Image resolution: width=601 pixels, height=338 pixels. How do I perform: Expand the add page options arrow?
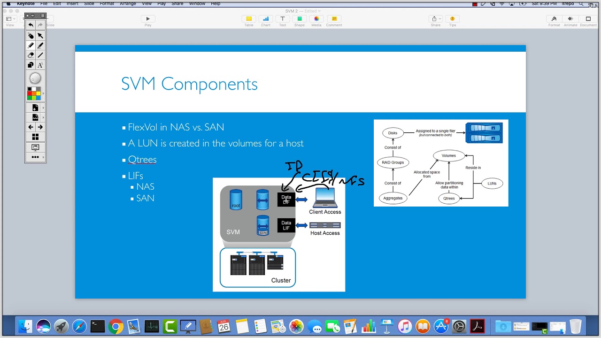coord(44,108)
